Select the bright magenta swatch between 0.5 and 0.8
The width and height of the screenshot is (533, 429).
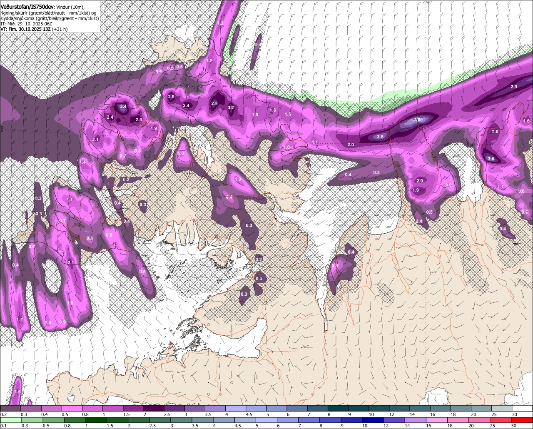pyautogui.click(x=72, y=408)
